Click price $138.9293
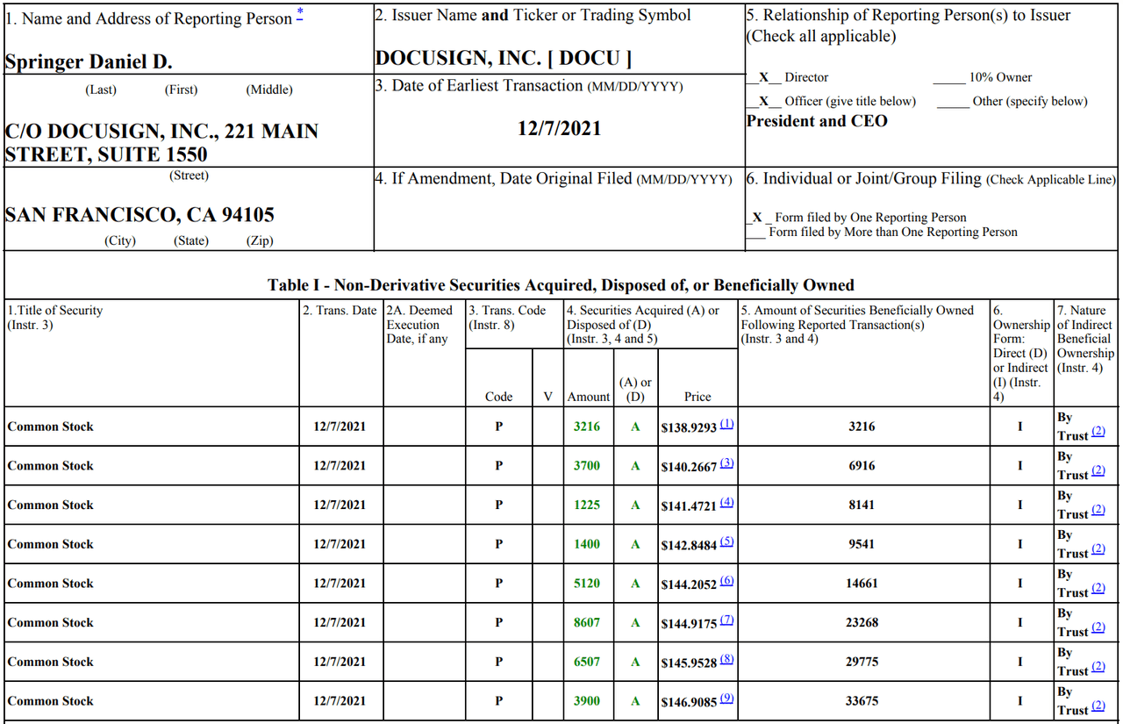The height and width of the screenshot is (724, 1123). (x=689, y=427)
